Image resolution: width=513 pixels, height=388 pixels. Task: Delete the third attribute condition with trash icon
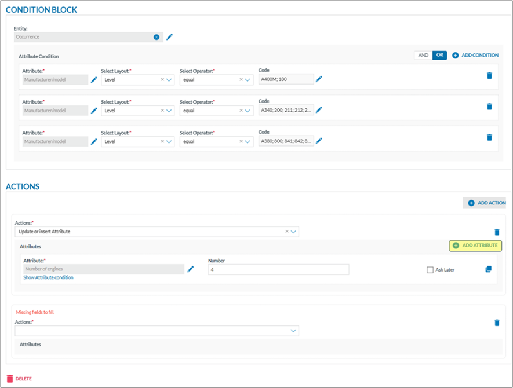[489, 137]
